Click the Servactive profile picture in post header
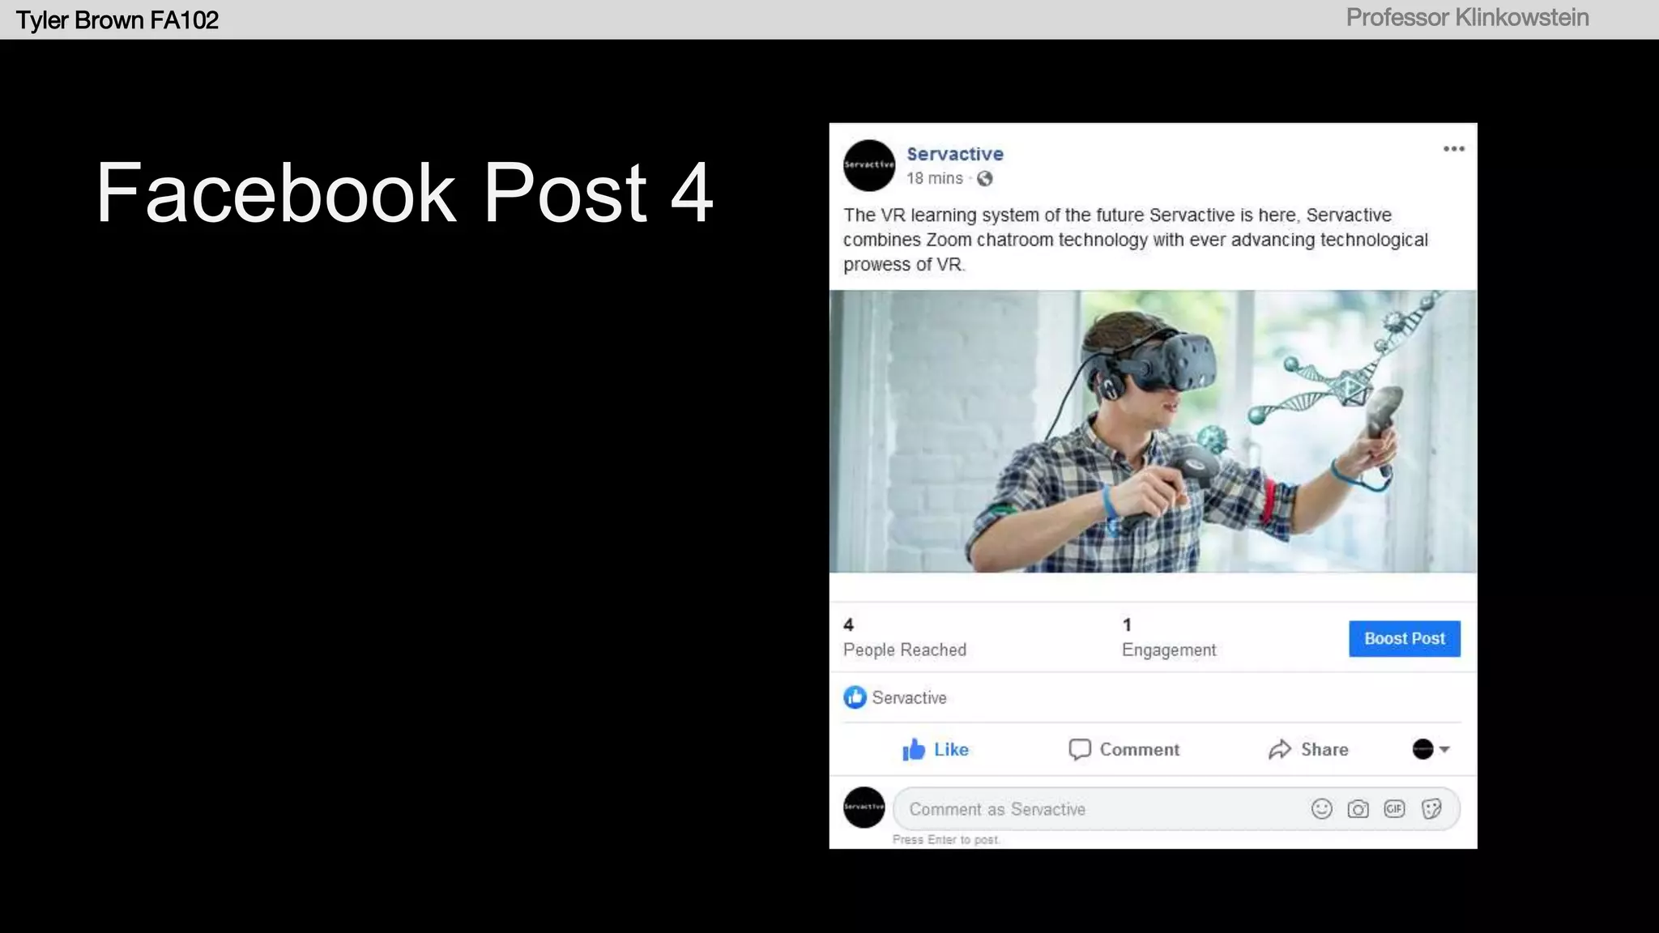 click(x=869, y=165)
